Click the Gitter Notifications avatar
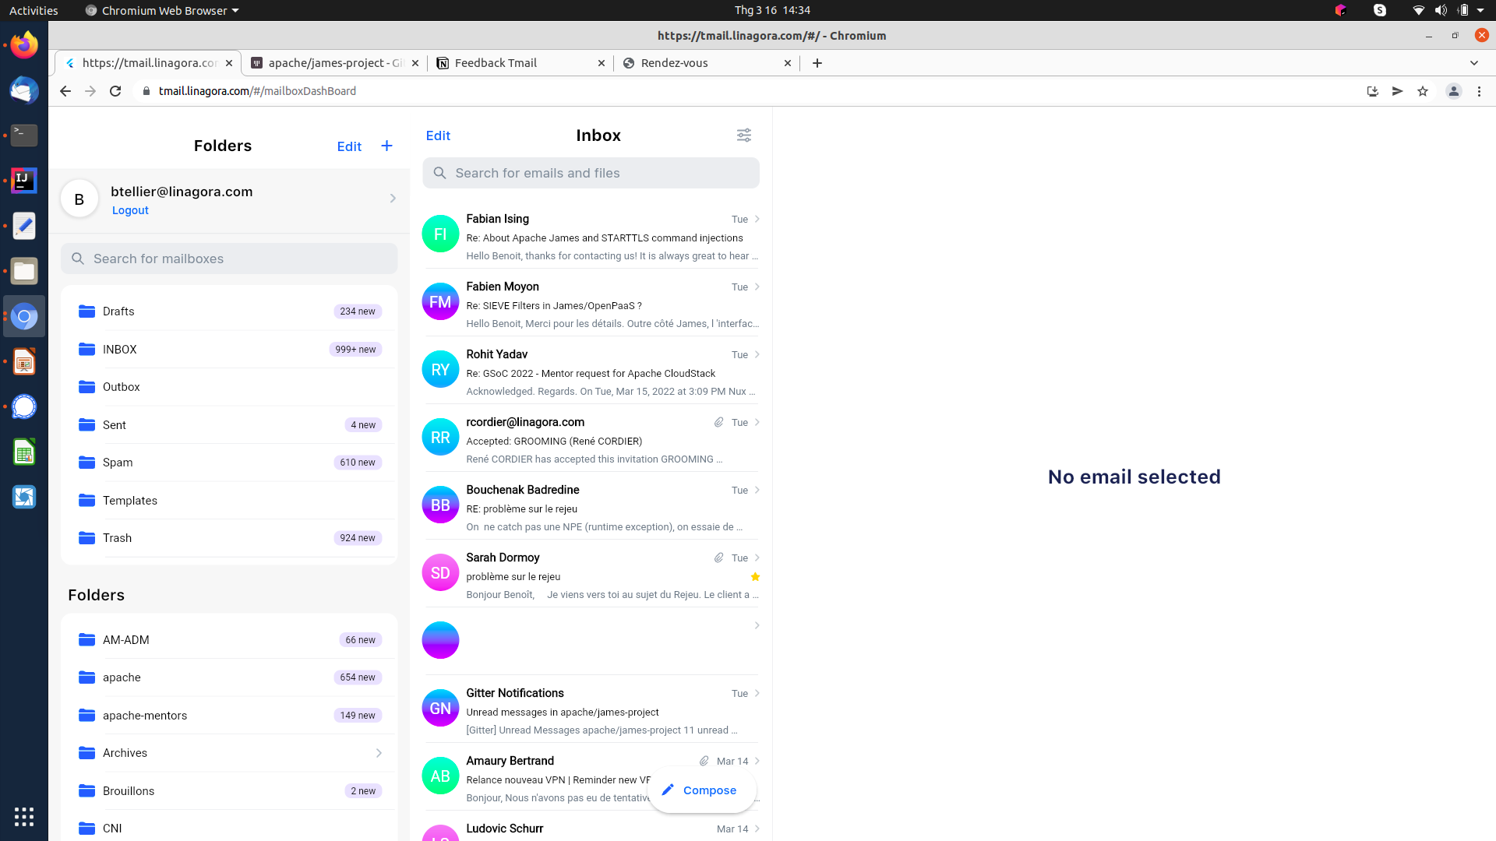This screenshot has width=1496, height=841. [x=440, y=708]
